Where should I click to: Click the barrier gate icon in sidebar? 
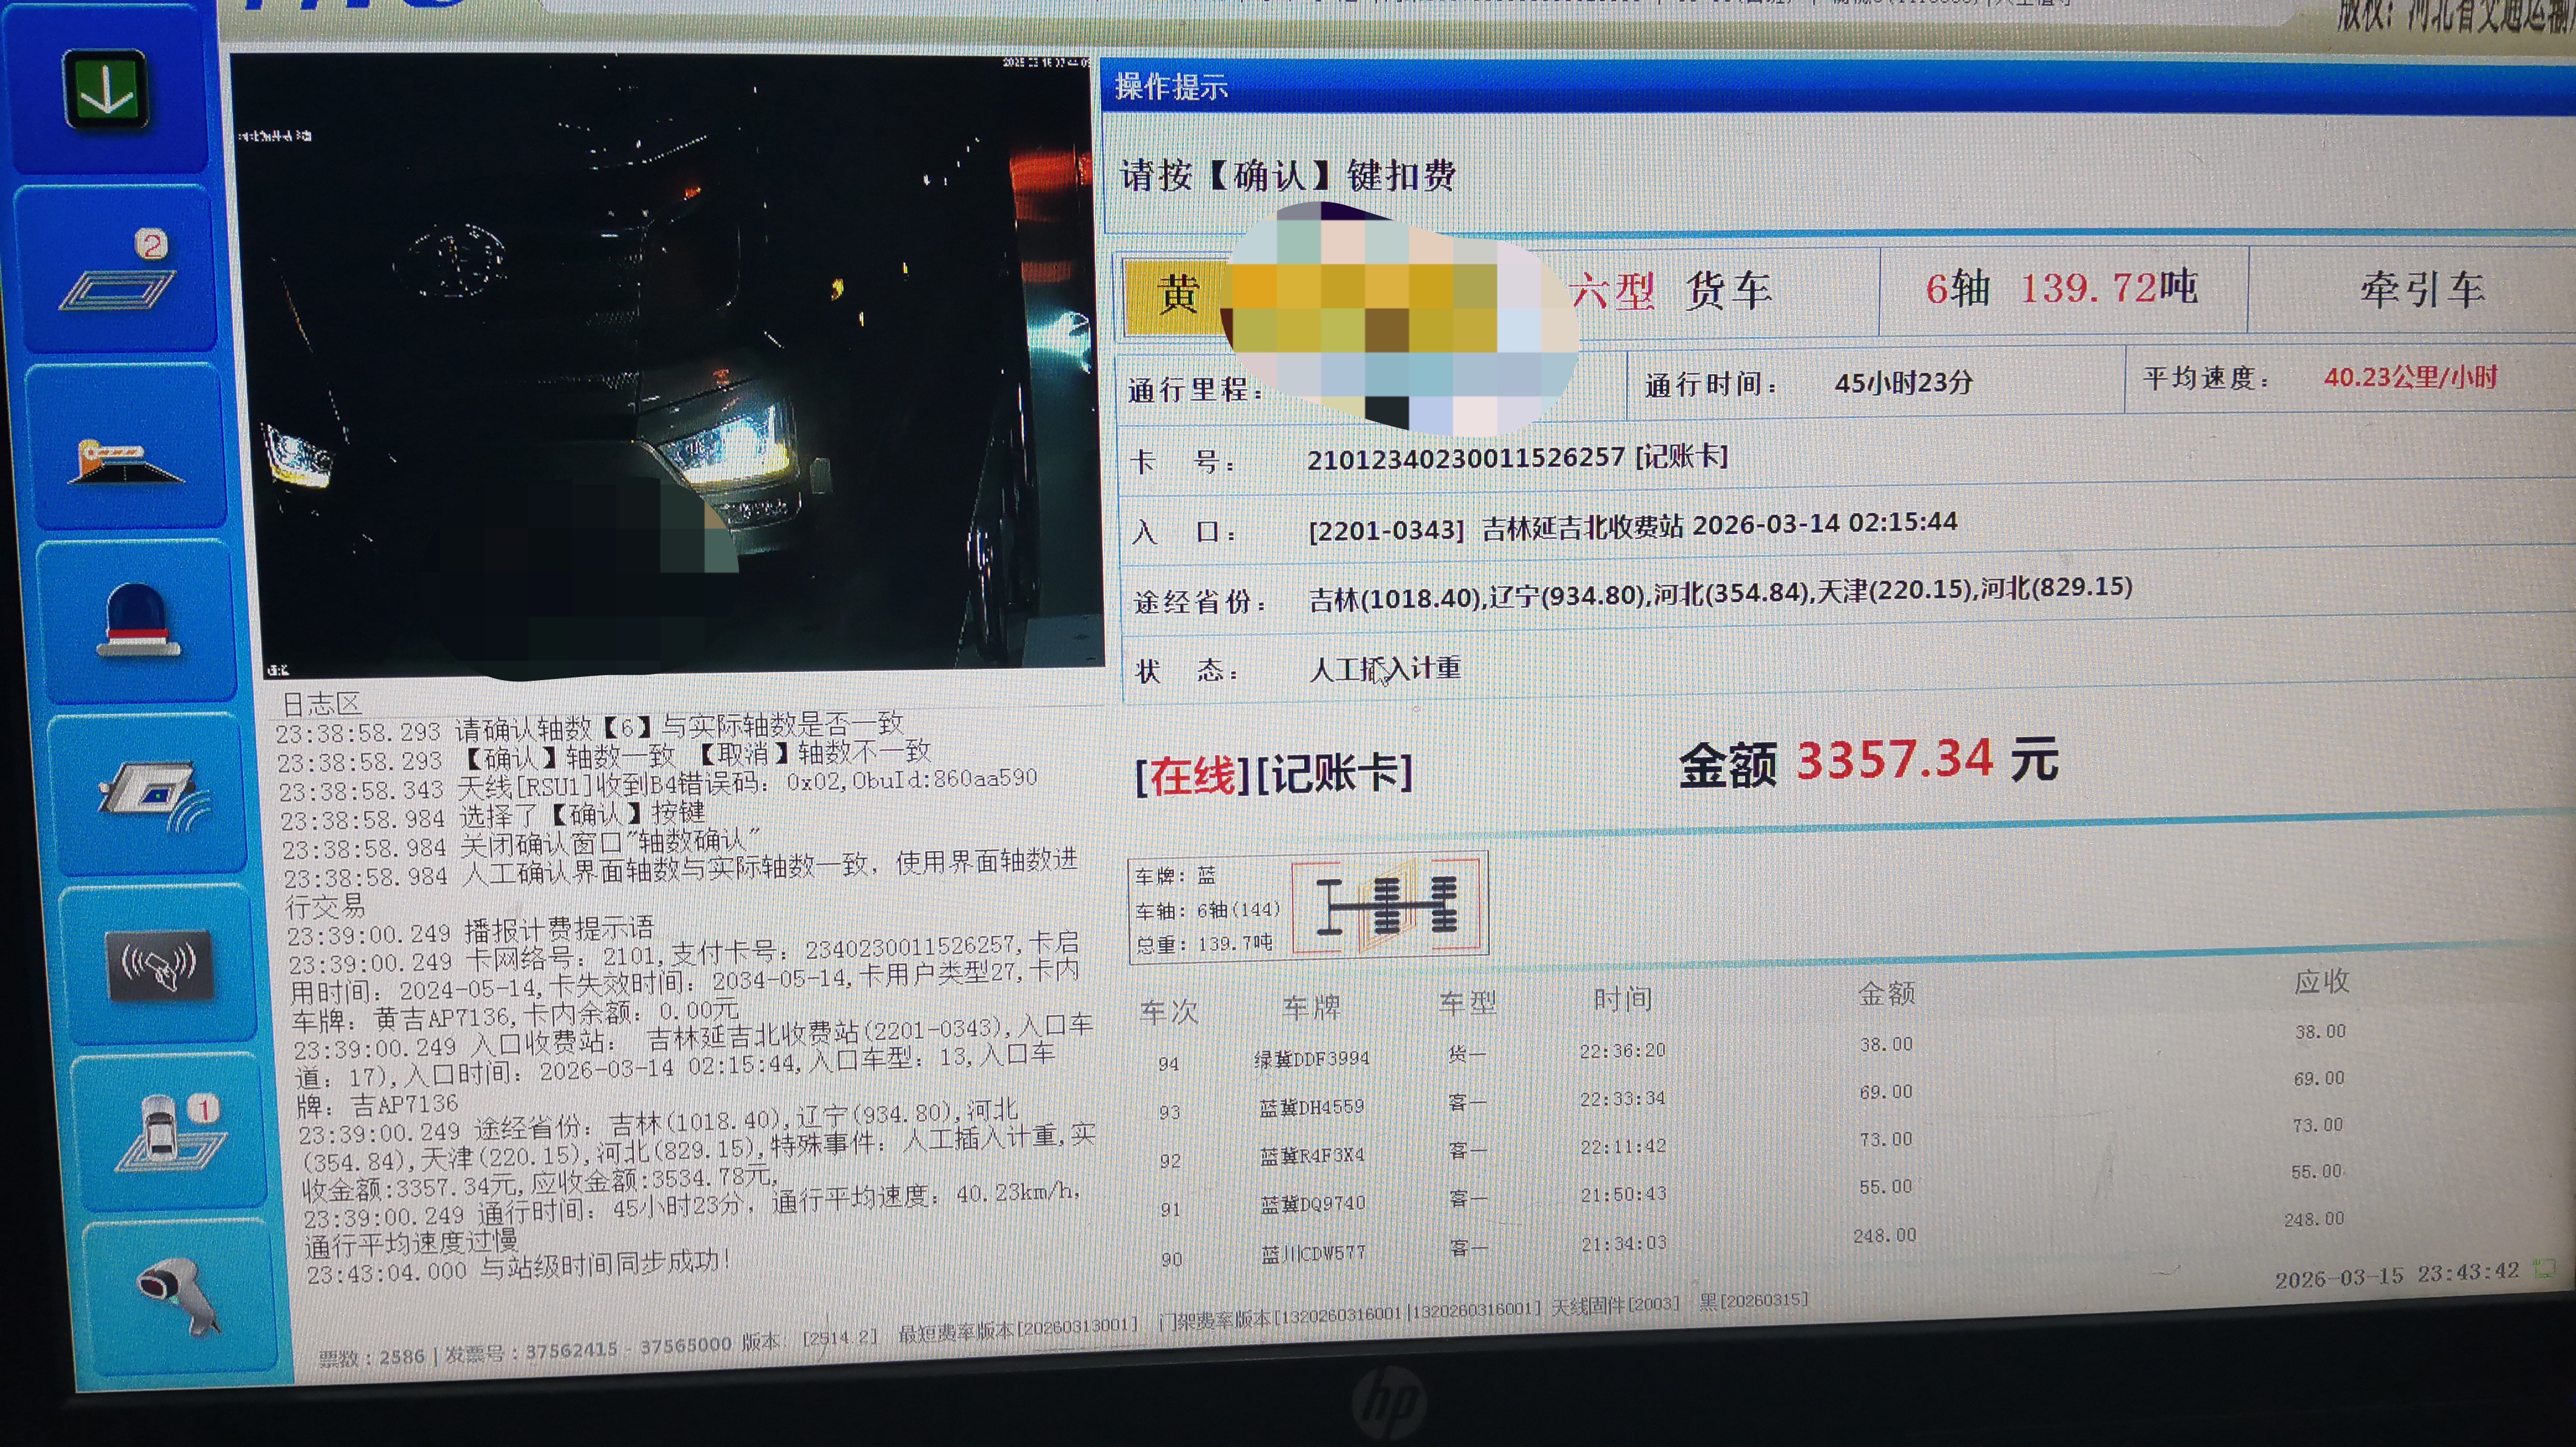coord(125,462)
